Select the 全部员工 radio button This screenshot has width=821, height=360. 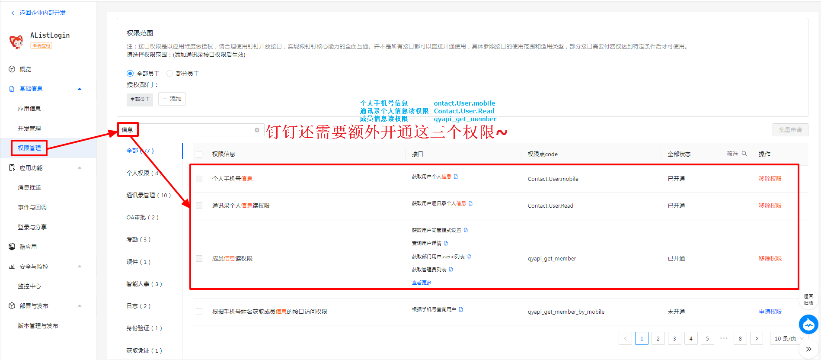point(130,74)
